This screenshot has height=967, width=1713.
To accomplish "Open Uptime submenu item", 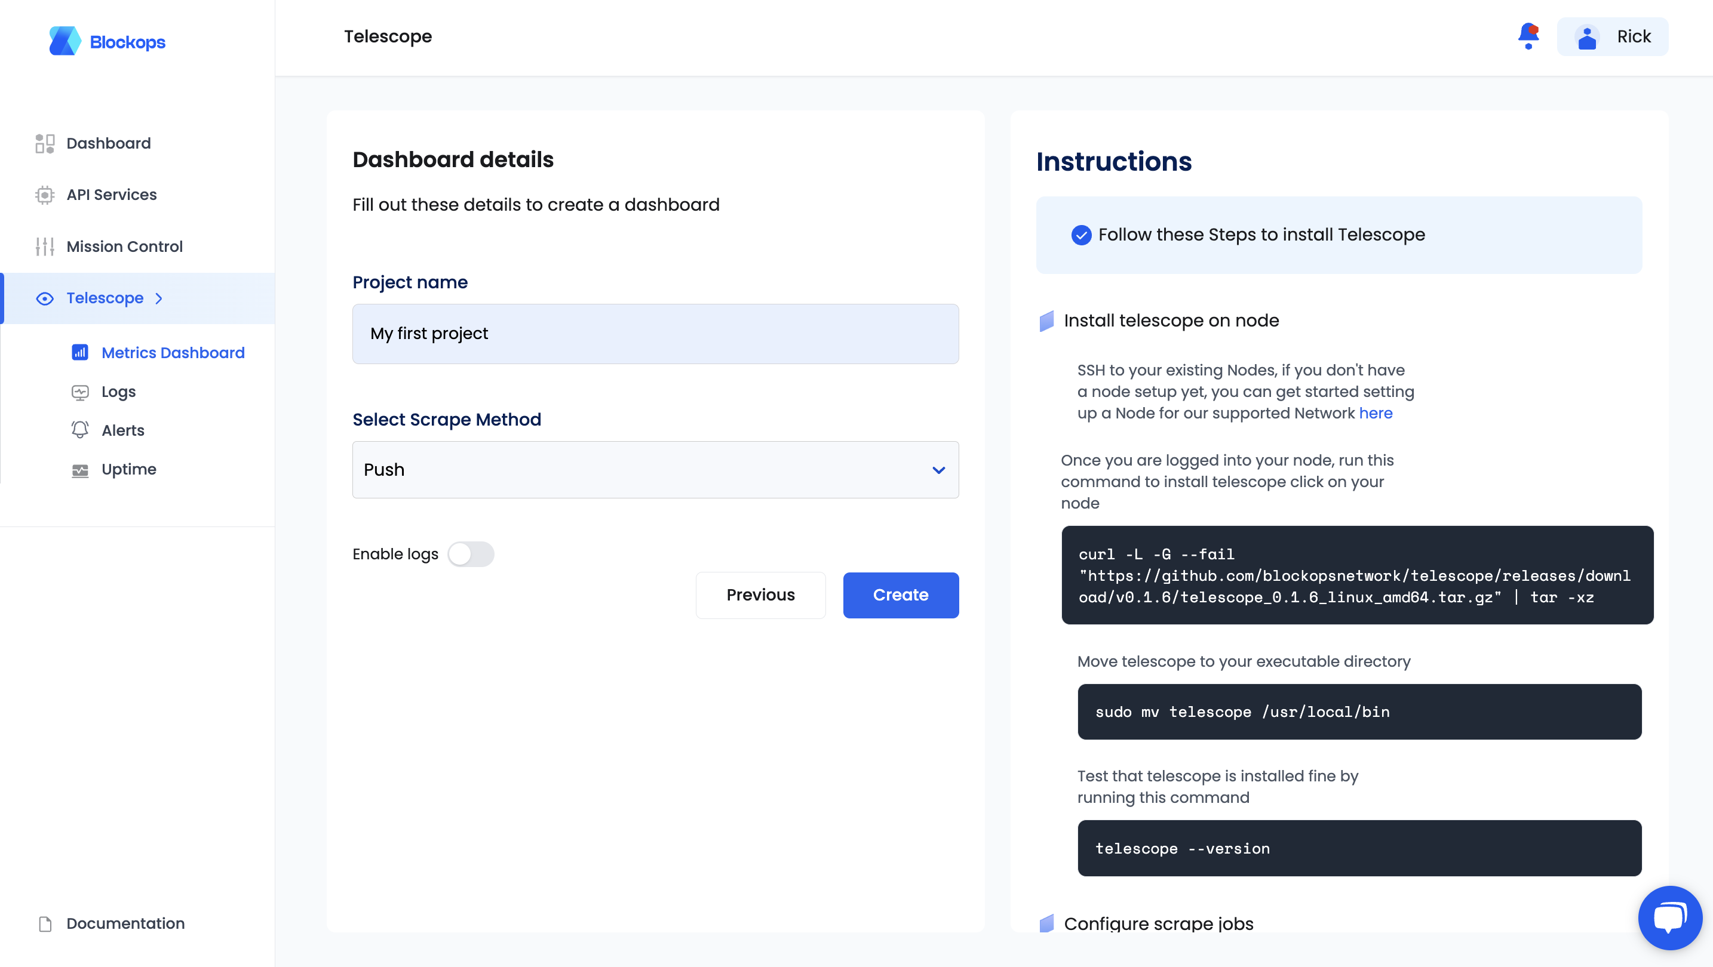I will click(x=129, y=469).
